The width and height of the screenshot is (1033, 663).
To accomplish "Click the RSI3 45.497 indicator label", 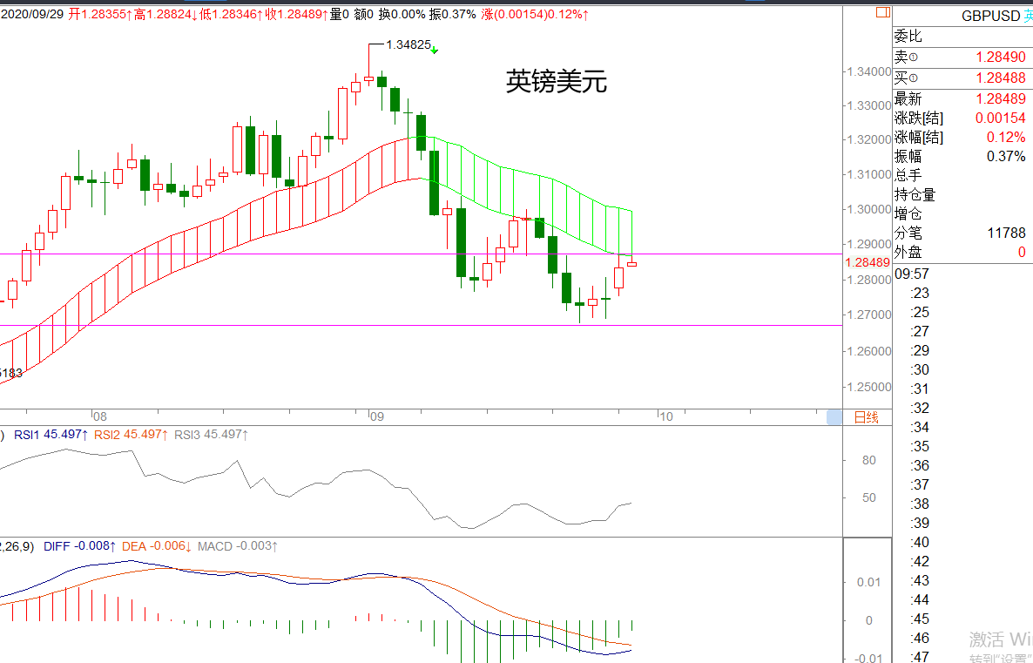I will pos(212,435).
